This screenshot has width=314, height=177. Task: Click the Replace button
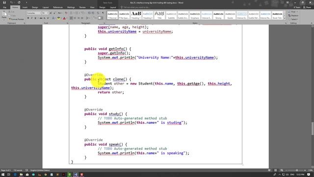click(293, 15)
